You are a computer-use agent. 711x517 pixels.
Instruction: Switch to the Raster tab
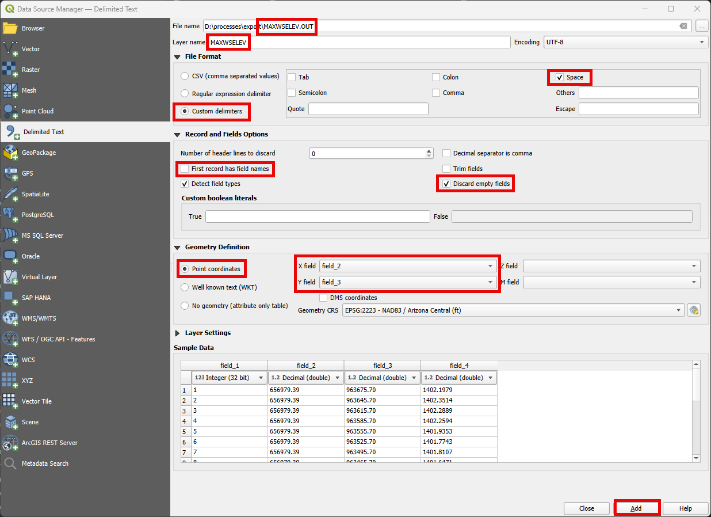tap(30, 70)
